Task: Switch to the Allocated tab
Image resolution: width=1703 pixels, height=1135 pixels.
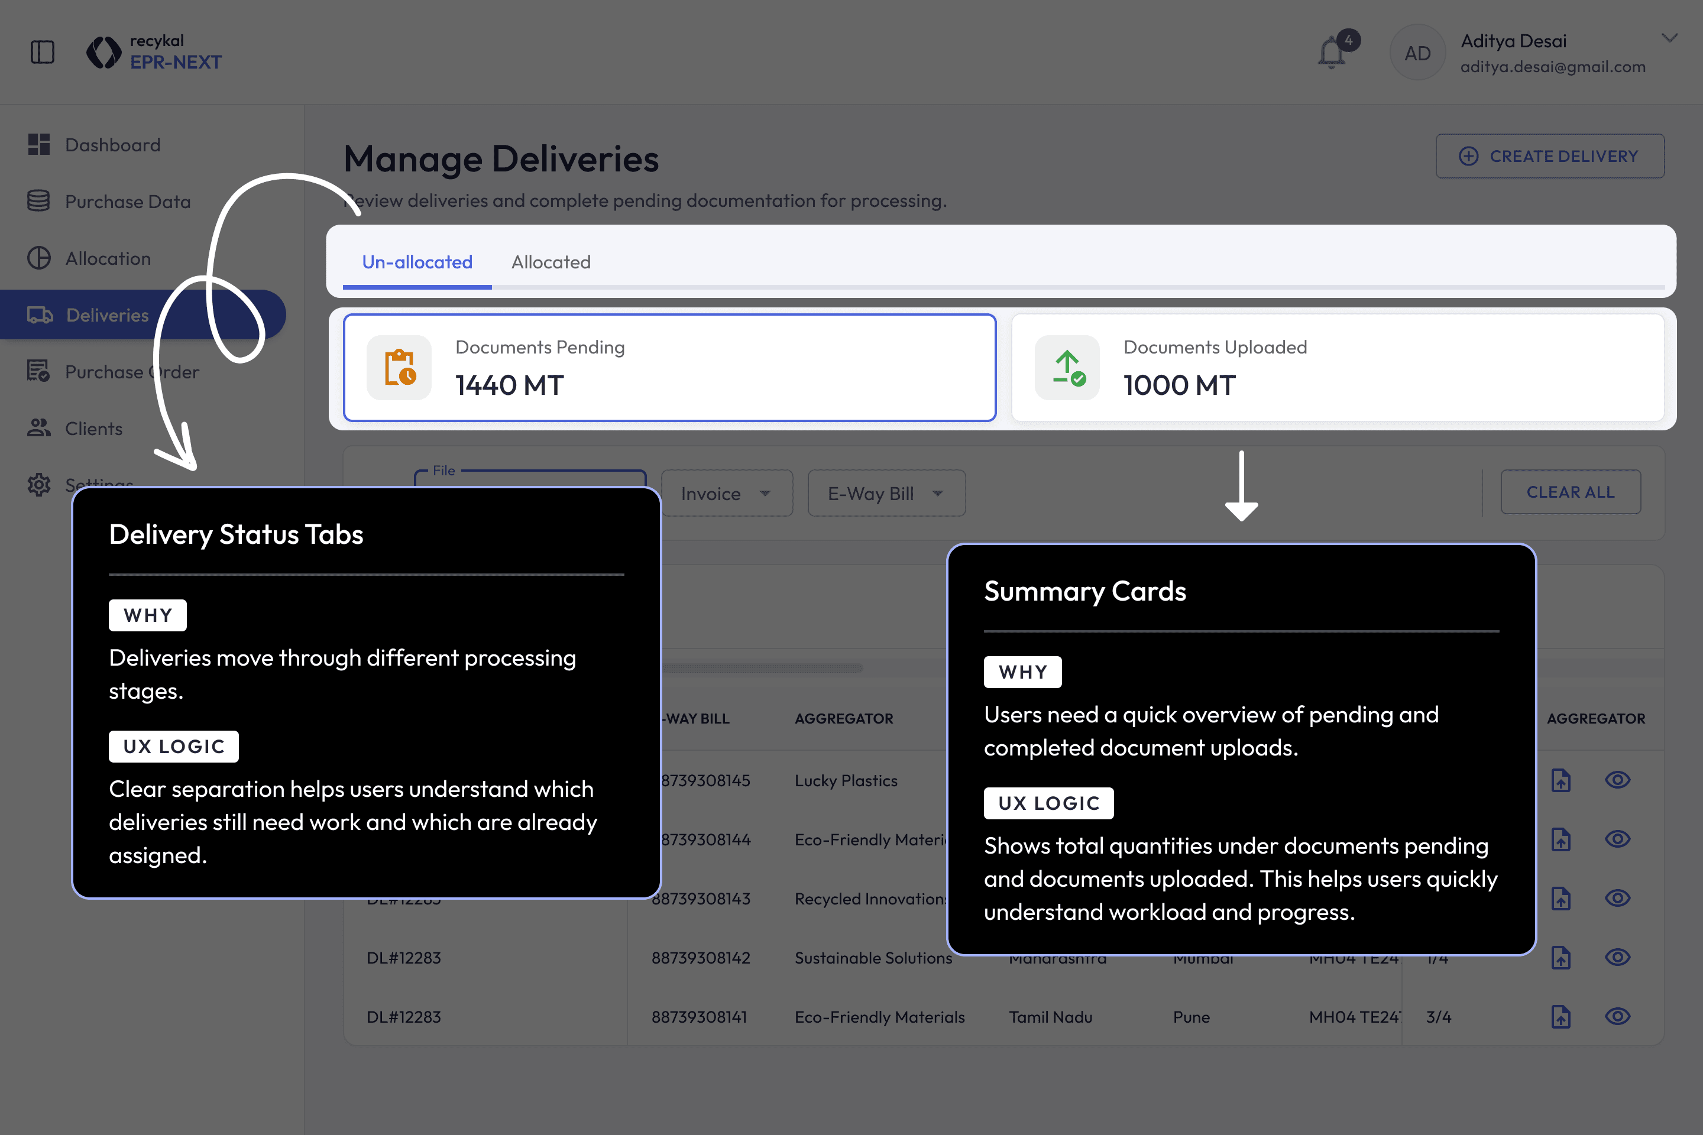Action: point(551,262)
